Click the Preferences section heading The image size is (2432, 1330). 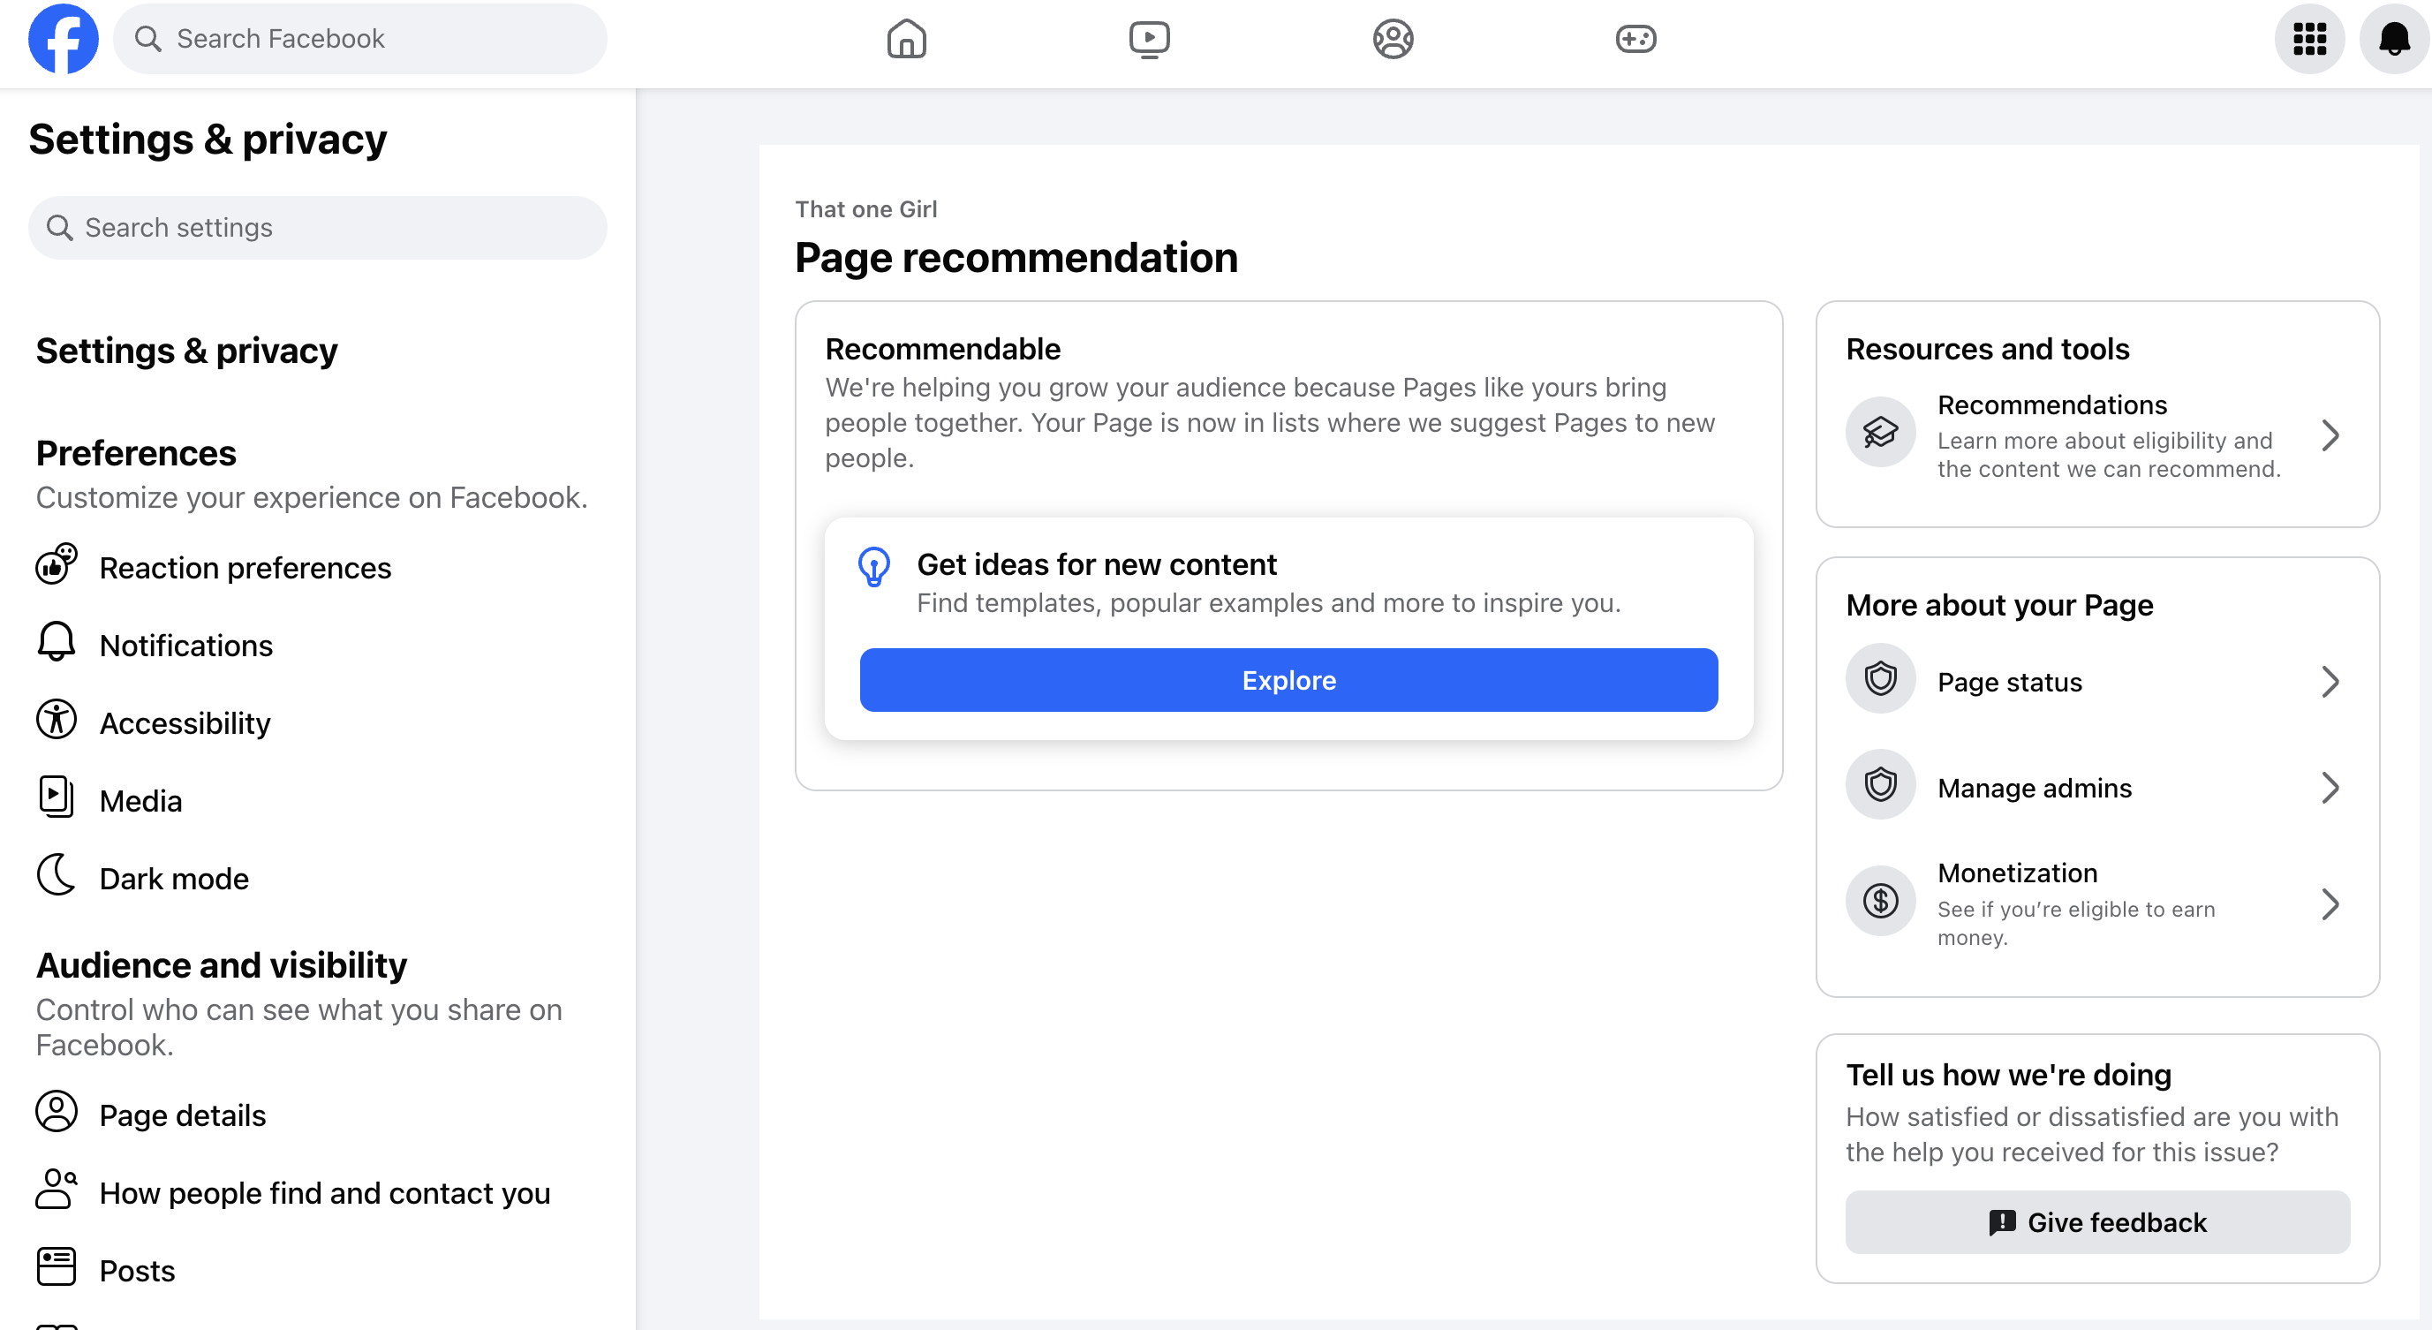pyautogui.click(x=136, y=454)
